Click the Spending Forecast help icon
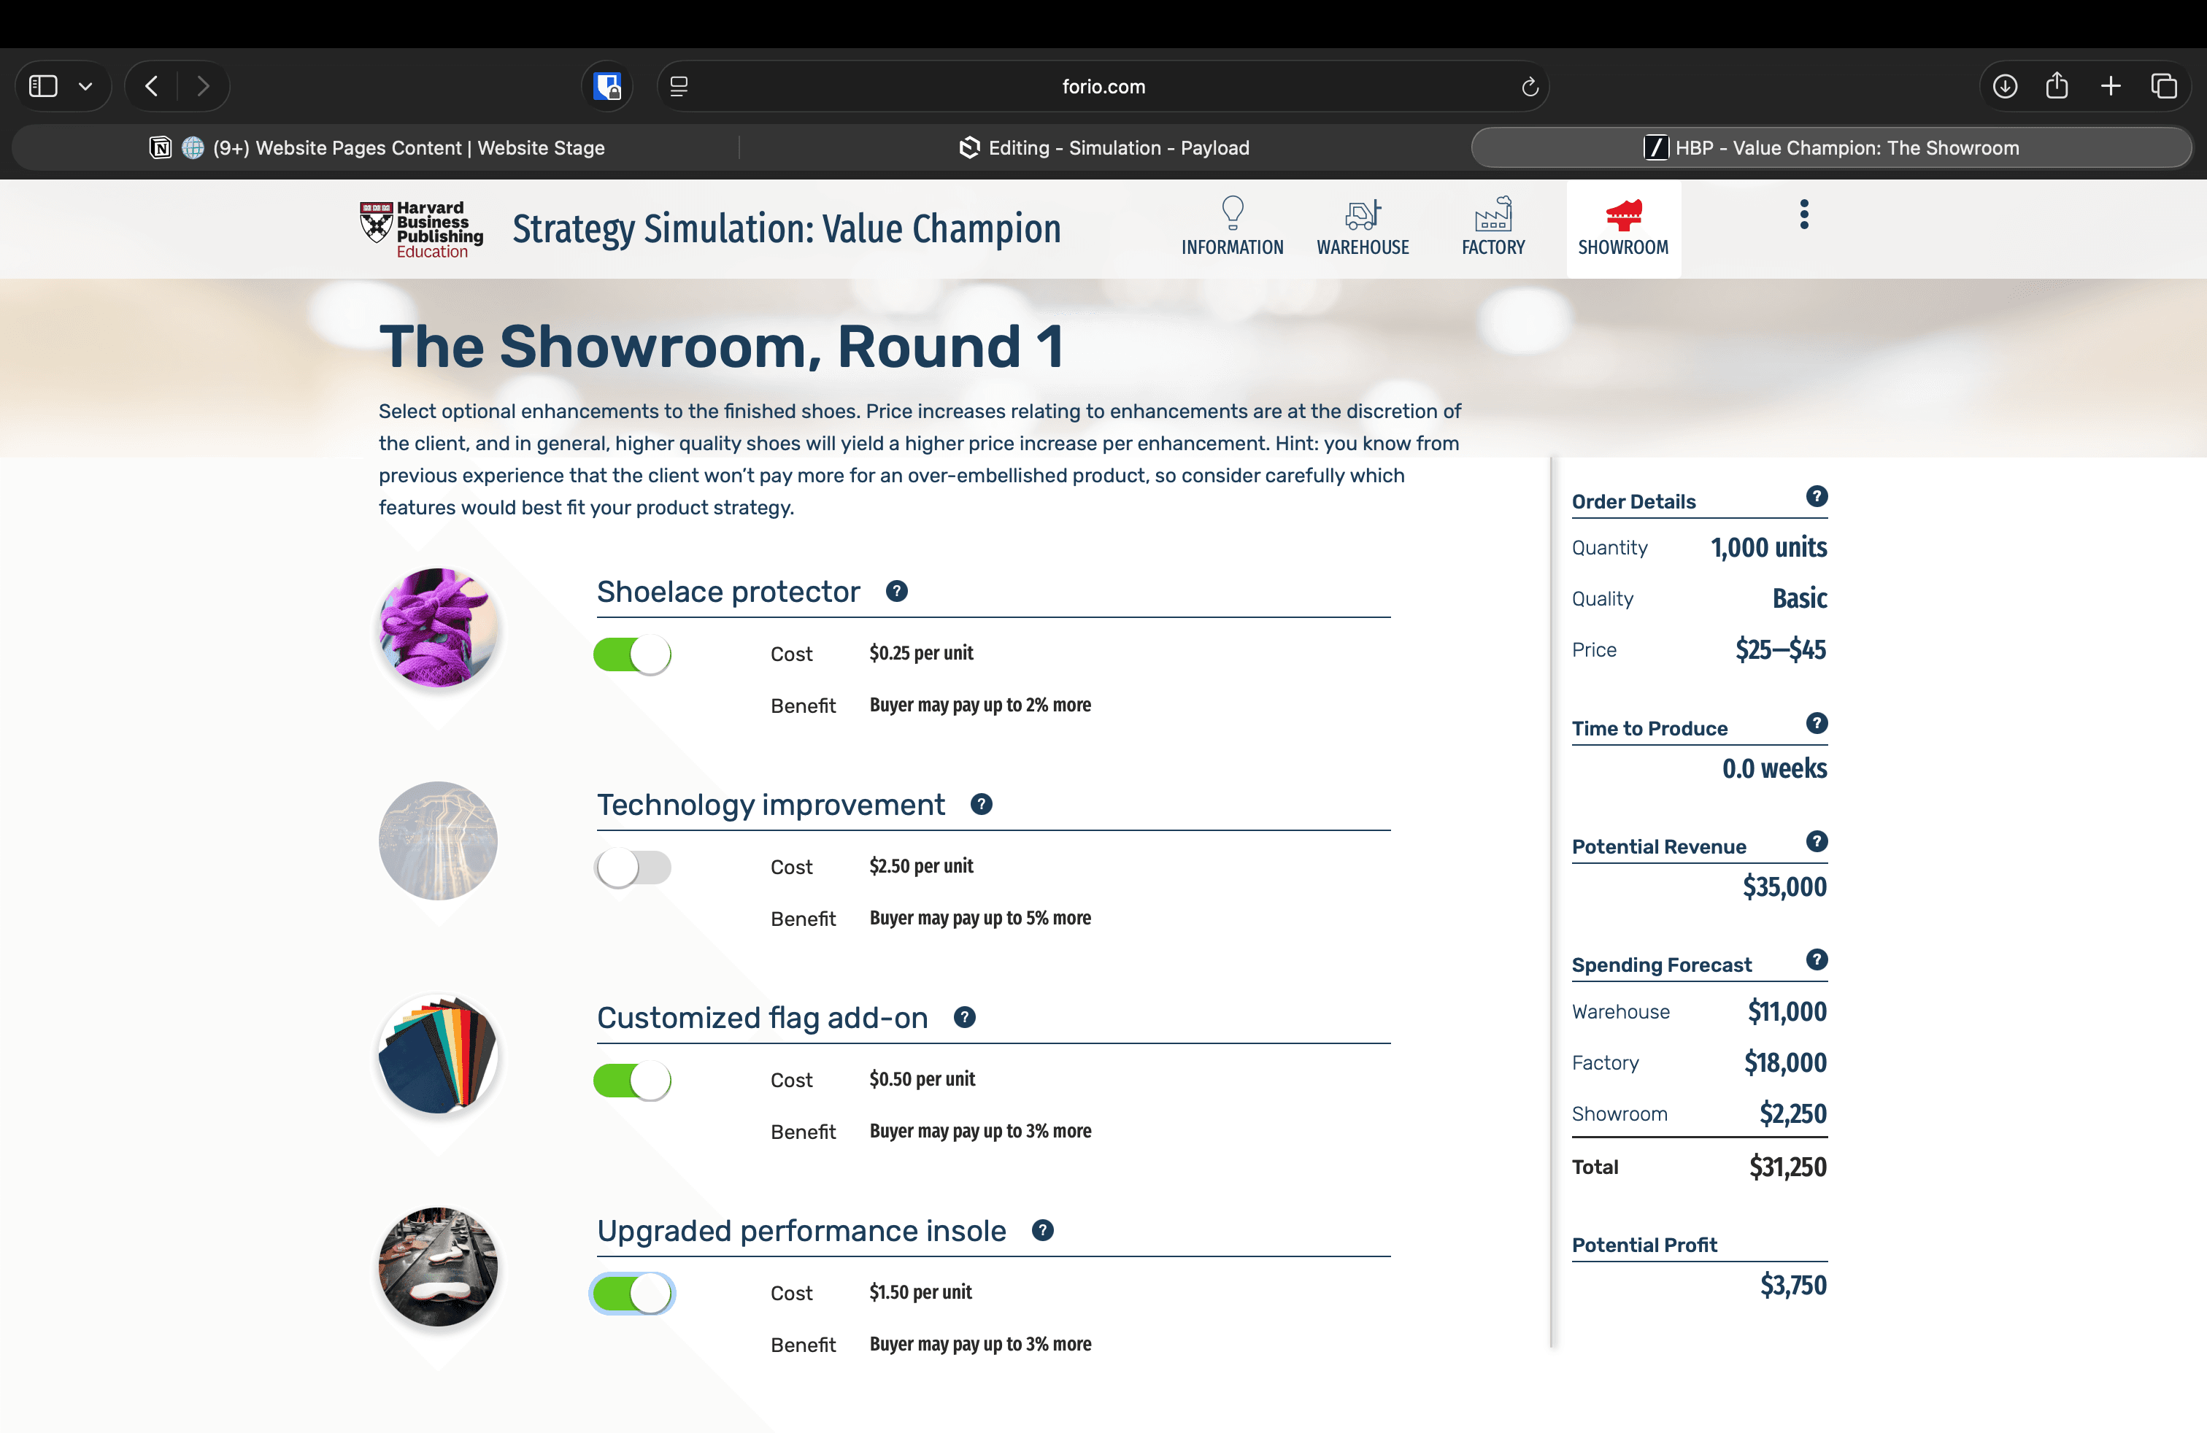Viewport: 2207px width, 1433px height. click(x=1816, y=959)
